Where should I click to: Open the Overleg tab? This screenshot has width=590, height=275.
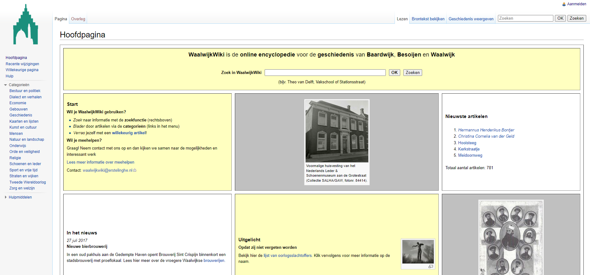[x=78, y=19]
